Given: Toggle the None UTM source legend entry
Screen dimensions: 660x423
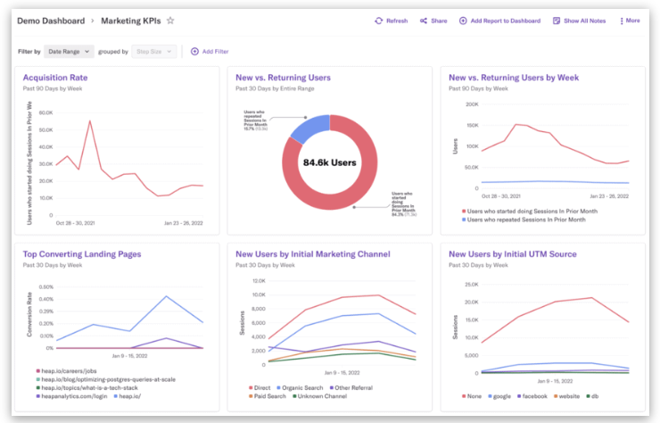Looking at the screenshot, I should [472, 396].
